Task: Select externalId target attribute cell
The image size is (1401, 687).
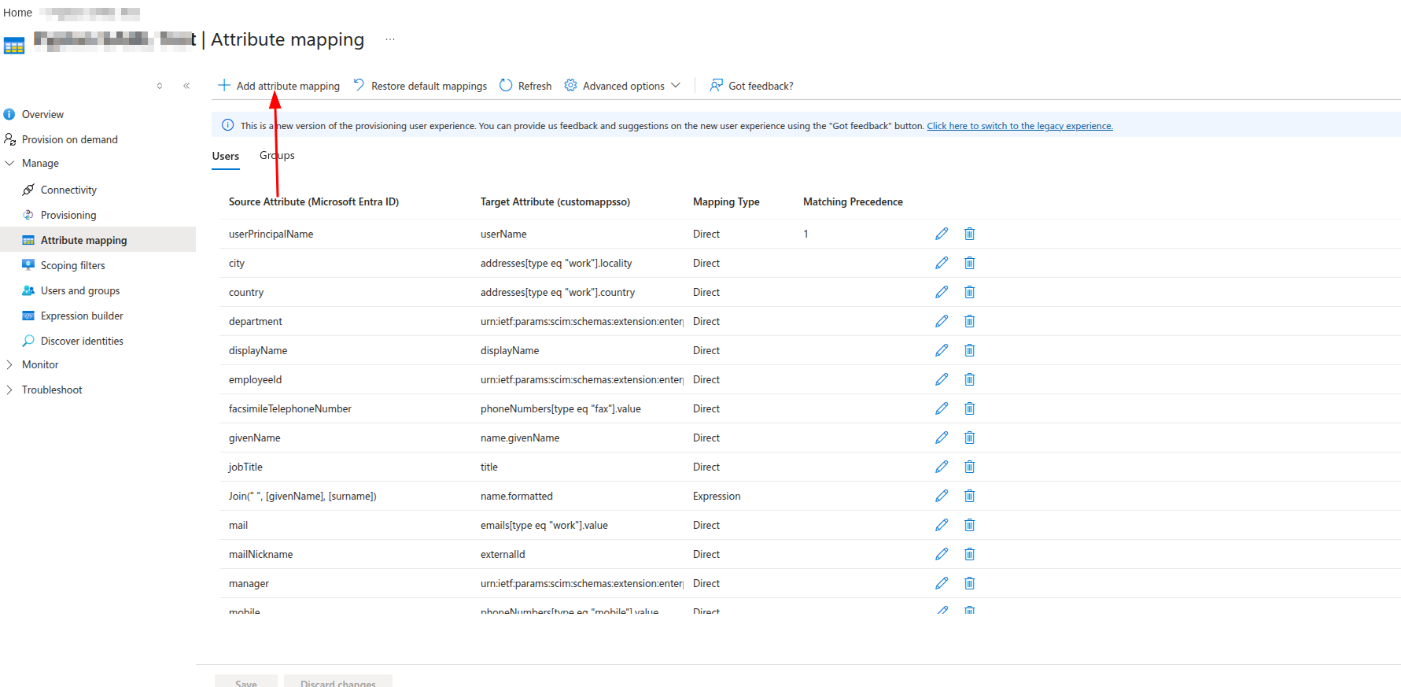Action: (503, 554)
